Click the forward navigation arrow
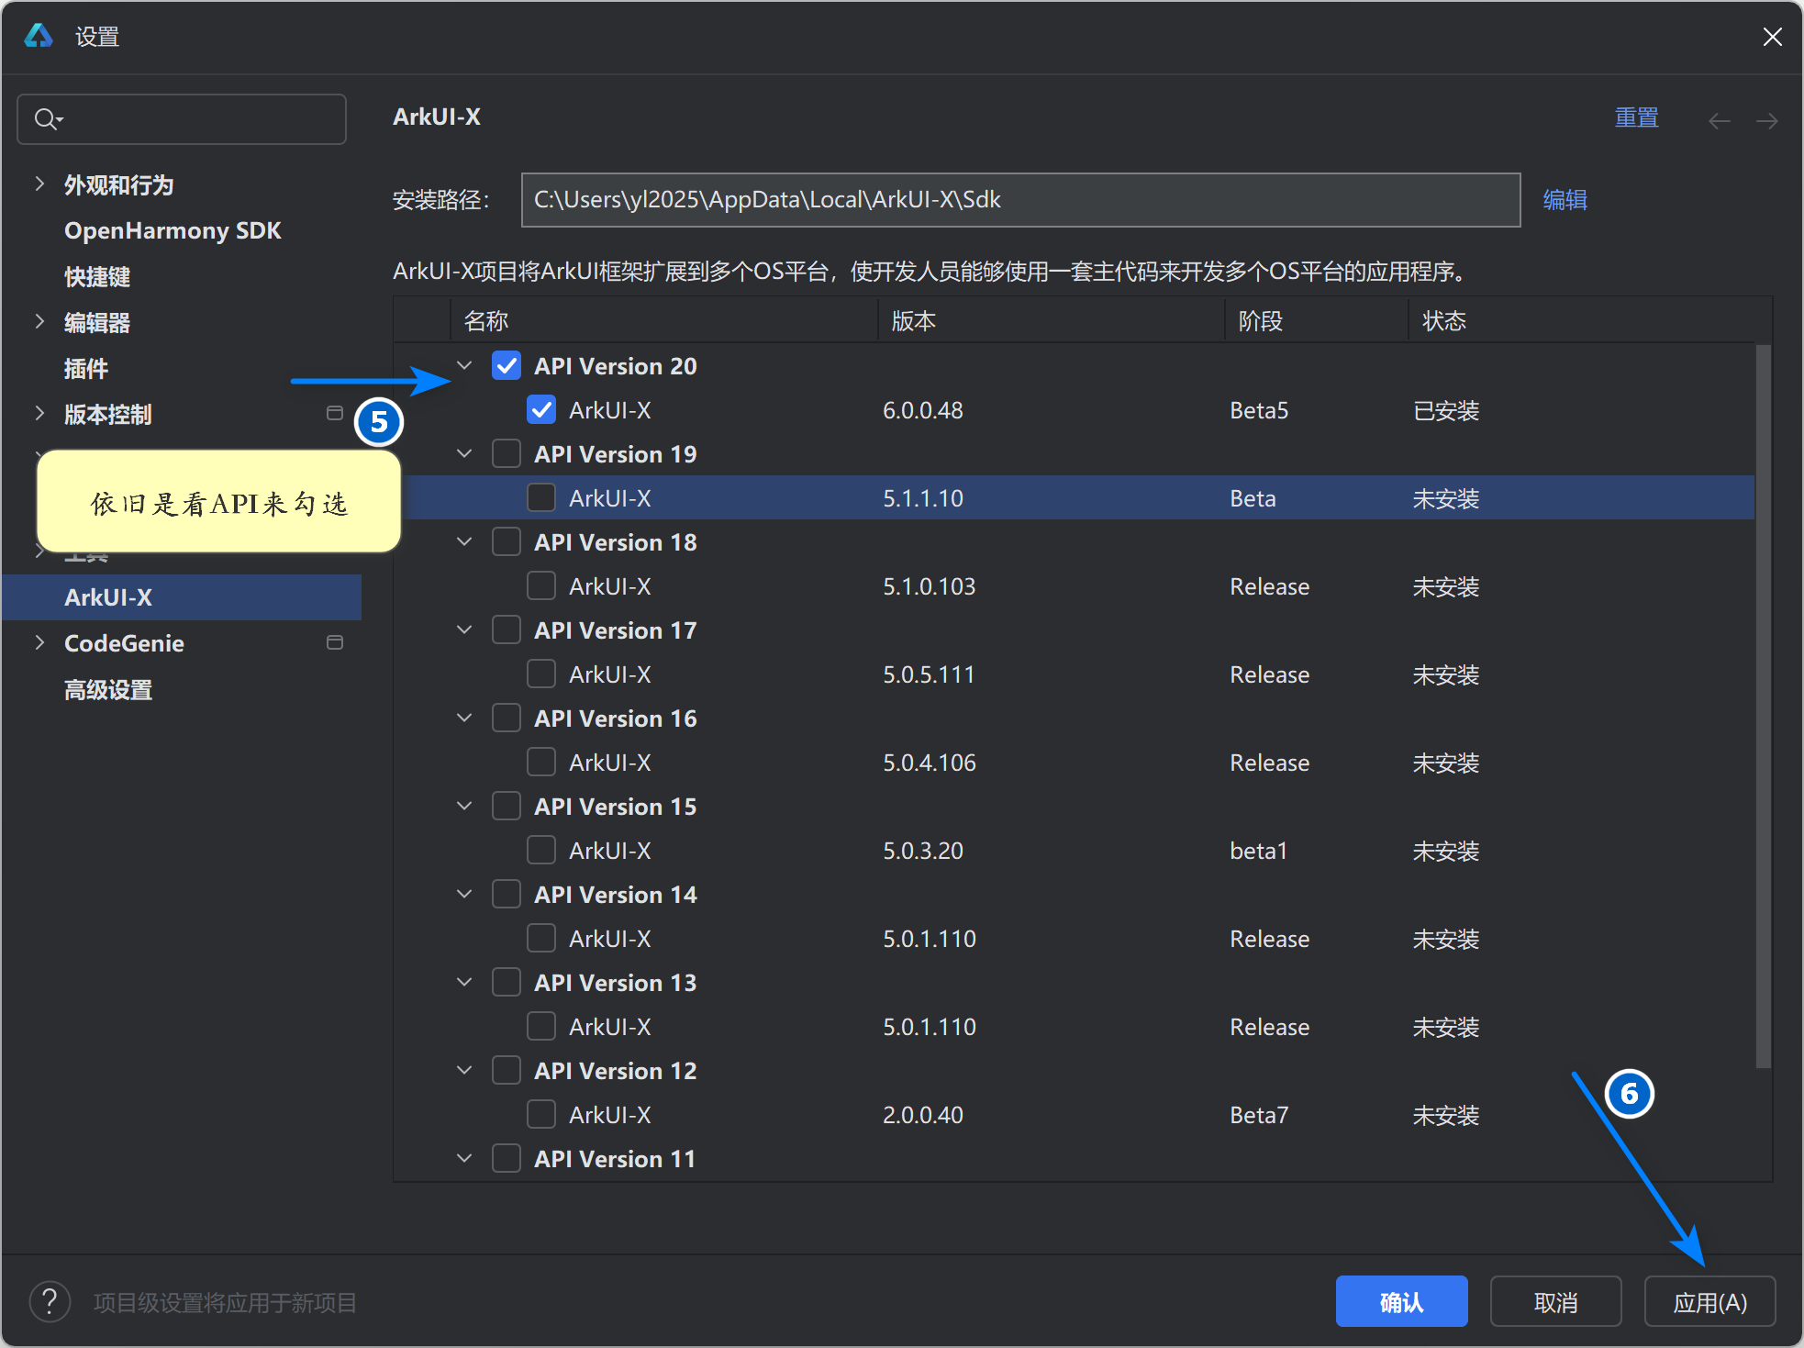1804x1348 pixels. tap(1766, 121)
